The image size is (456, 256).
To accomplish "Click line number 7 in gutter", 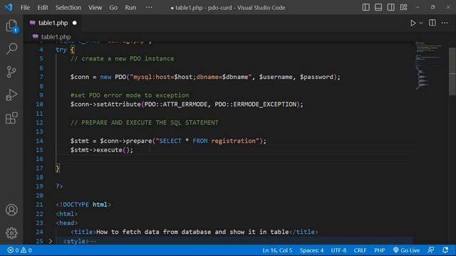I will [41, 77].
